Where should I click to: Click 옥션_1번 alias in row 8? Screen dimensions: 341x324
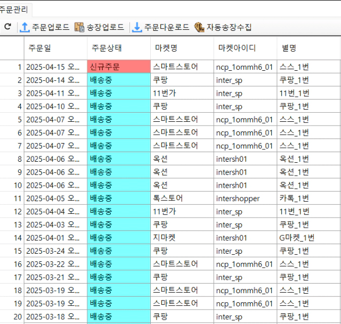pyautogui.click(x=308, y=159)
